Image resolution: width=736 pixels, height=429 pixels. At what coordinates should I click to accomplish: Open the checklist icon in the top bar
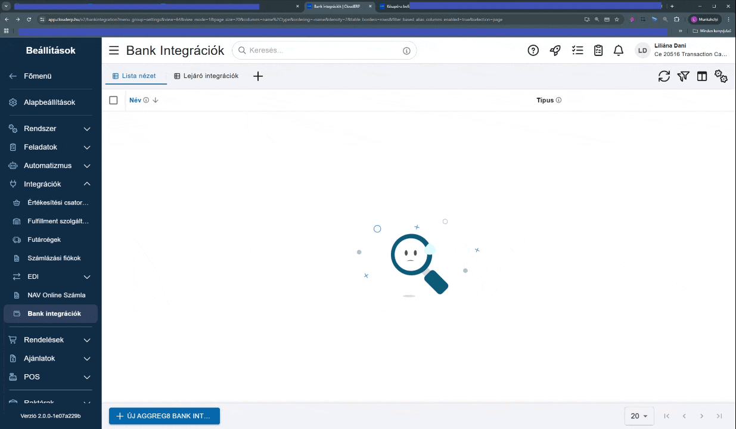(577, 50)
